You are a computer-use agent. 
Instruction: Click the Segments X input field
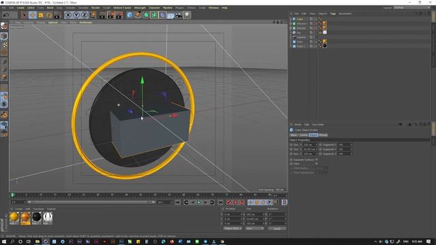coord(345,145)
